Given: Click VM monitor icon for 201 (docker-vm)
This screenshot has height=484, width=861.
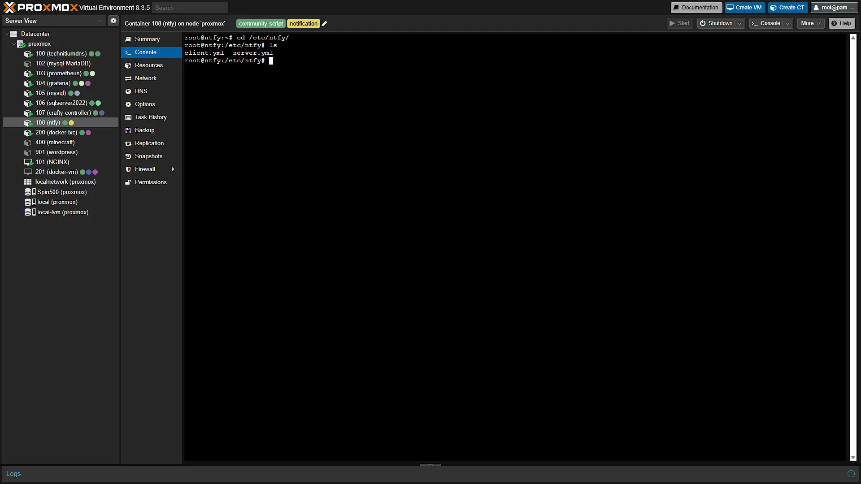Looking at the screenshot, I should pos(28,172).
